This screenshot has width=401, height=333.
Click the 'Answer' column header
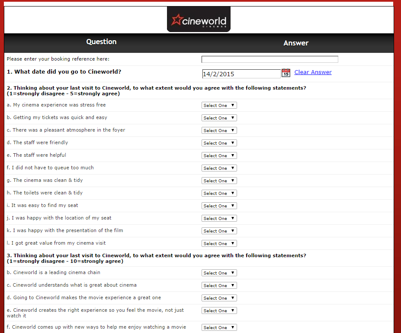tap(296, 43)
